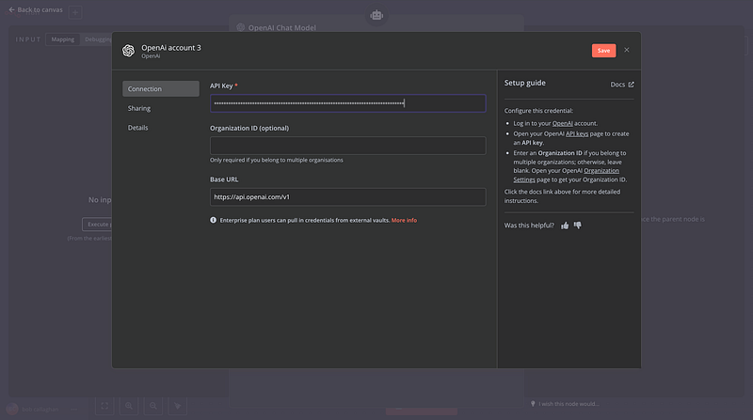Click into the API Key field
The image size is (753, 420).
point(347,103)
